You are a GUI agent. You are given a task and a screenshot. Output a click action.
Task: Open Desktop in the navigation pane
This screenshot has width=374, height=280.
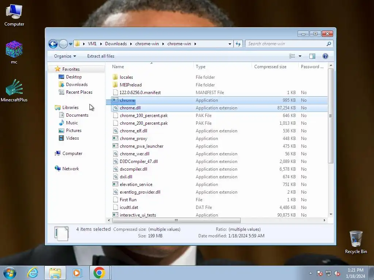pyautogui.click(x=74, y=77)
